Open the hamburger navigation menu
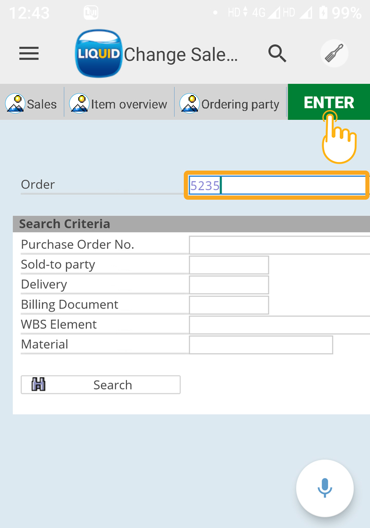 coord(29,53)
